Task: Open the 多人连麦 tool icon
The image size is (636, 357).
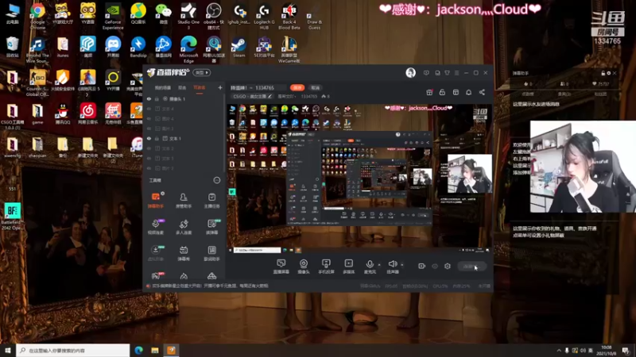Action: (x=184, y=227)
